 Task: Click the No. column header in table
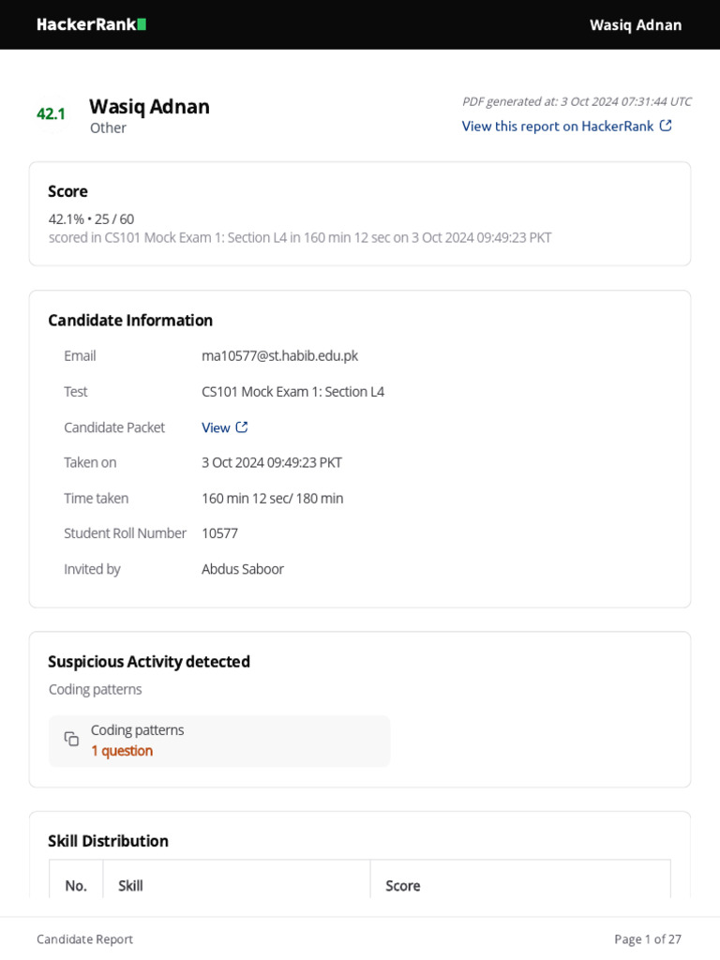tap(76, 886)
